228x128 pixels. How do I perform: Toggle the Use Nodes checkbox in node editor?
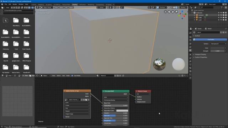point(72,76)
